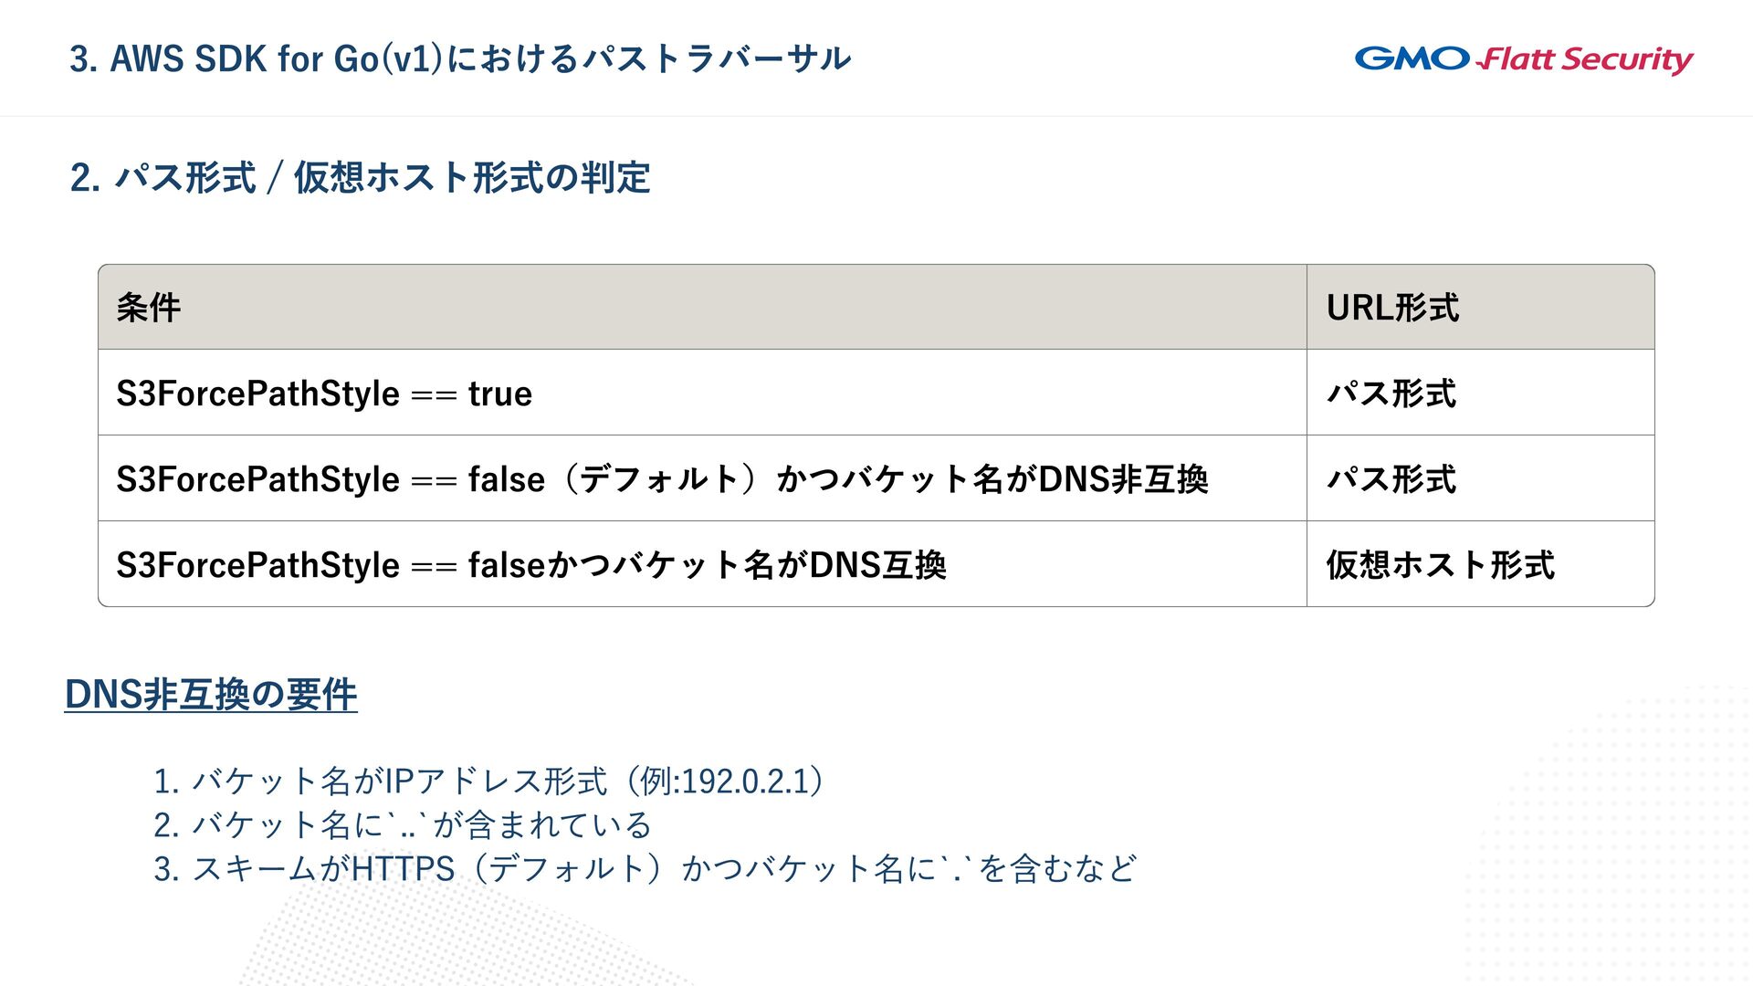Select the URL形式 table header cell
This screenshot has height=986, width=1753.
coord(1392,308)
